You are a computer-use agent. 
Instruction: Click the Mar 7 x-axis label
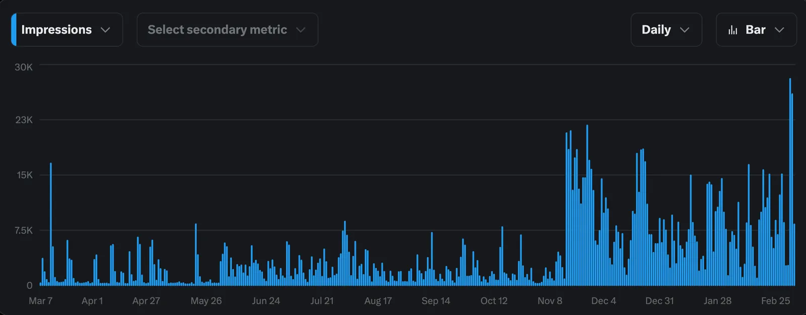40,300
